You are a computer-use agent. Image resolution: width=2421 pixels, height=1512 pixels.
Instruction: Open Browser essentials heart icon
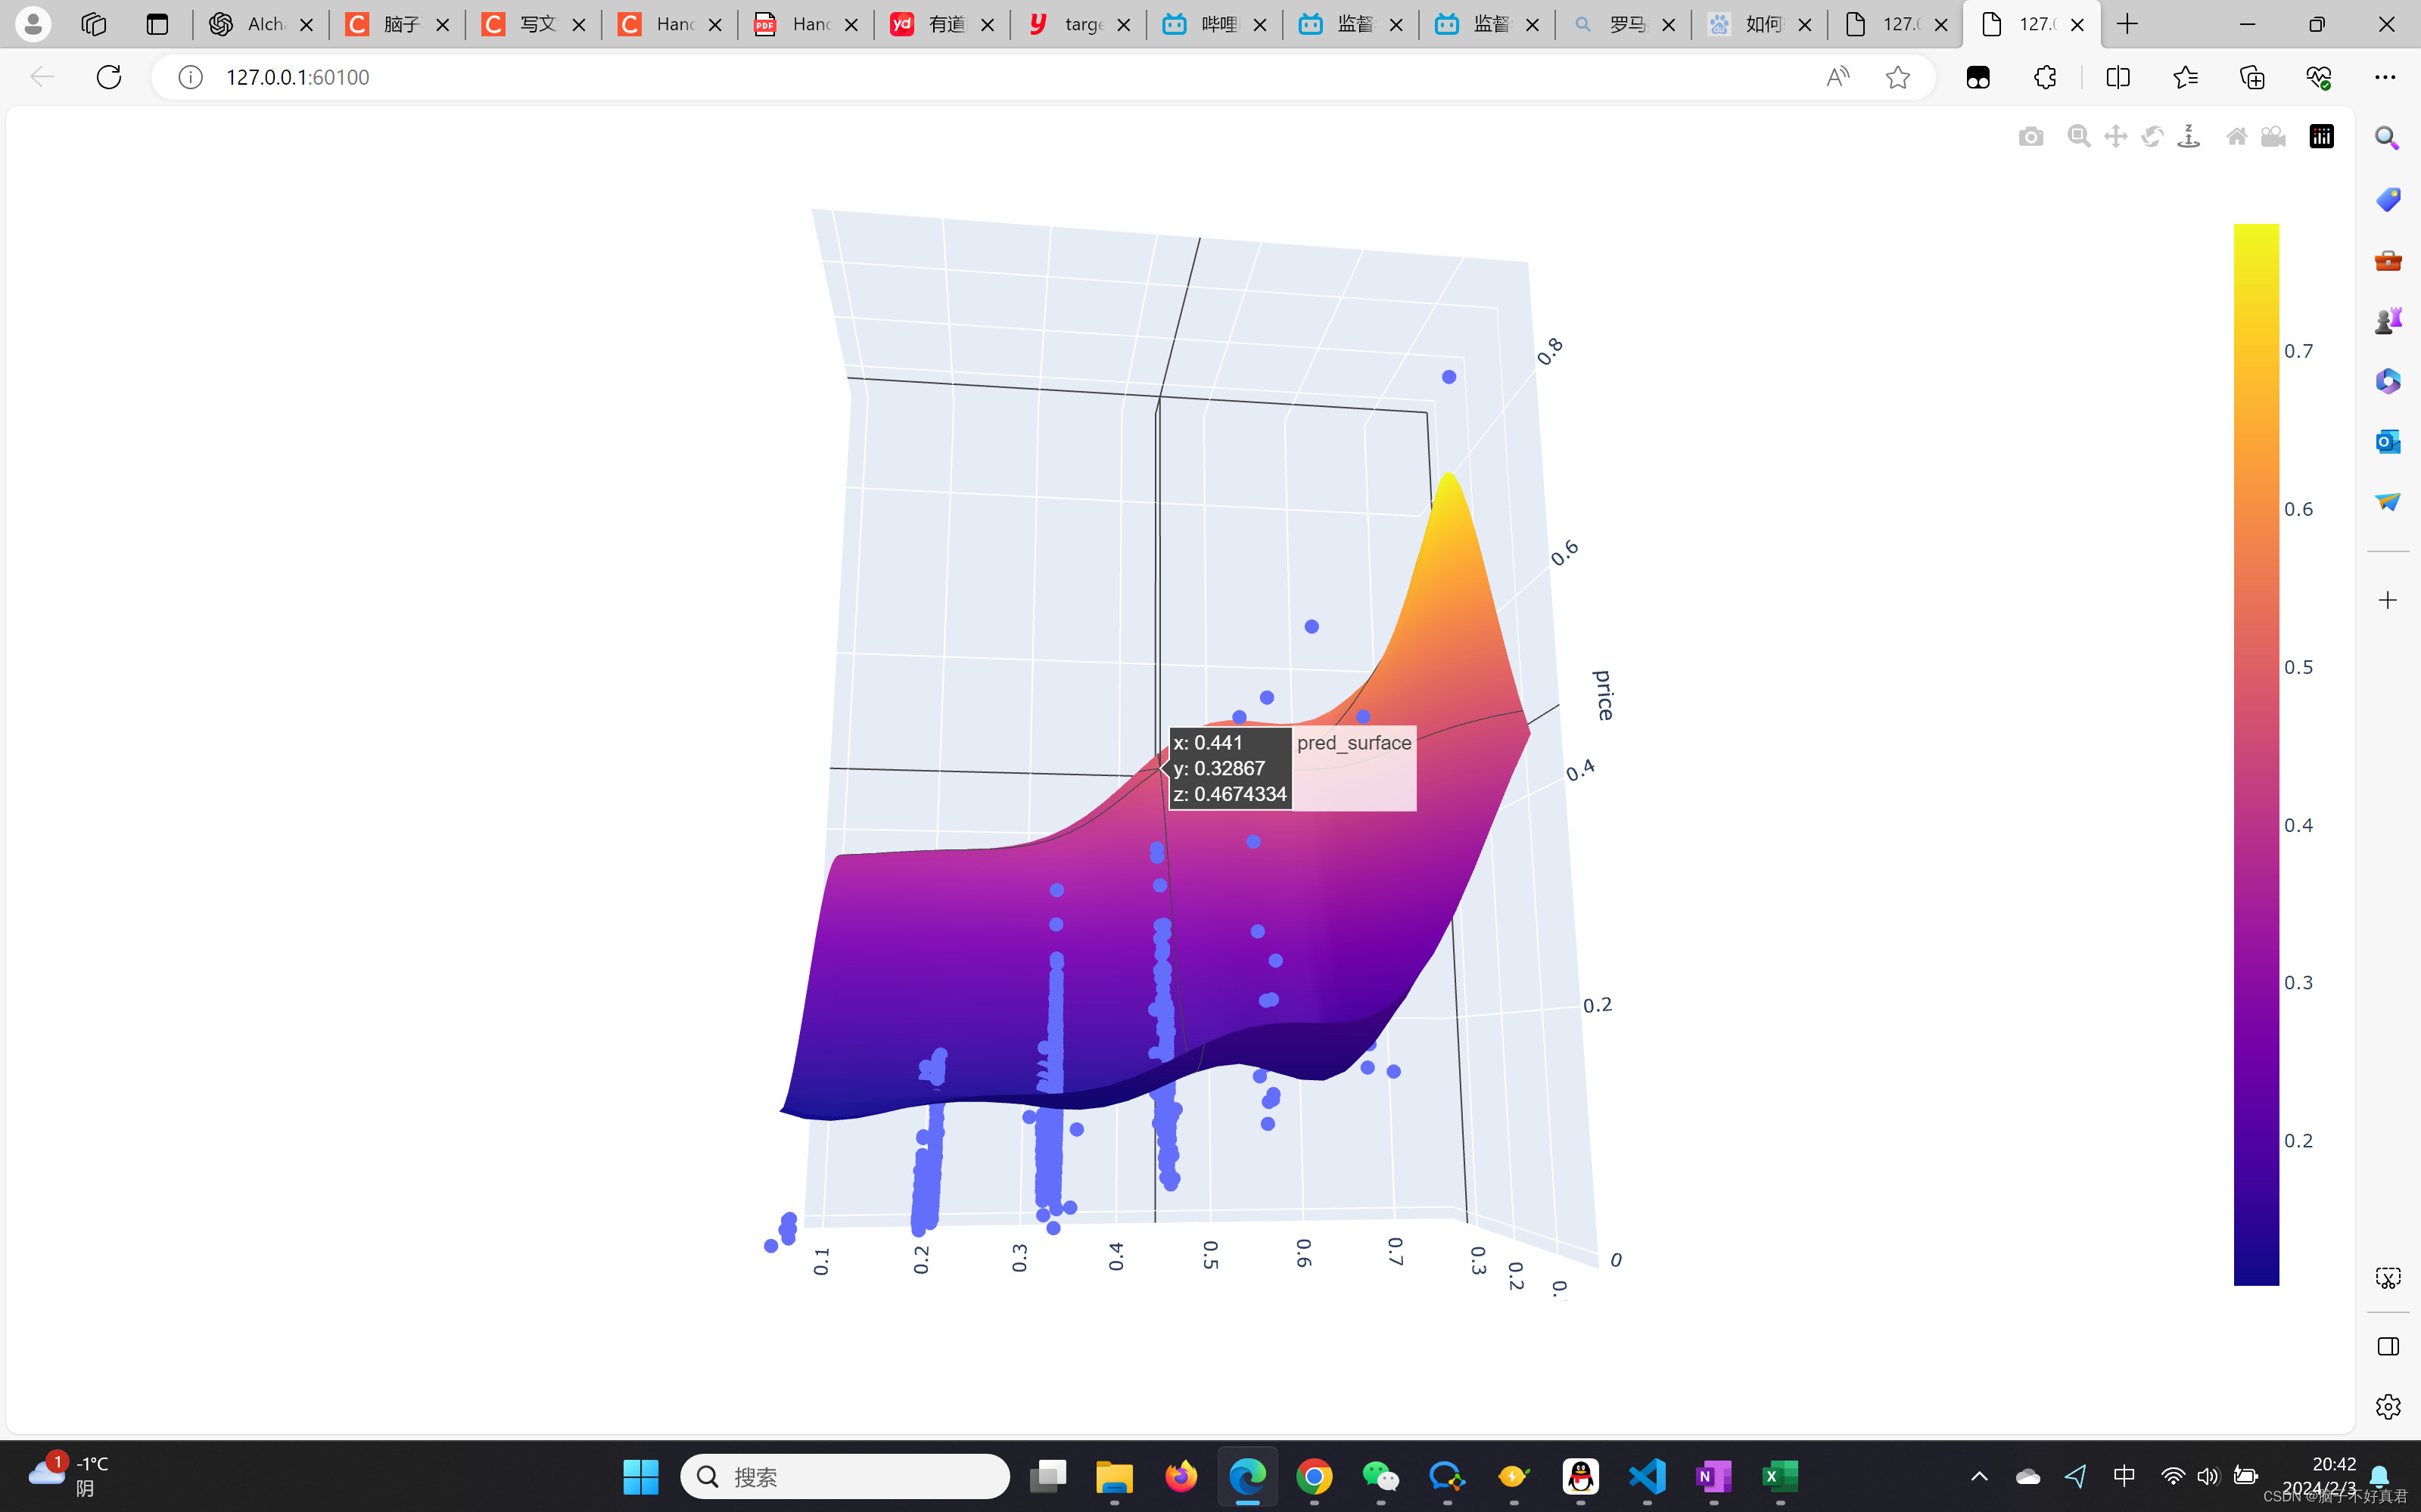[2319, 77]
